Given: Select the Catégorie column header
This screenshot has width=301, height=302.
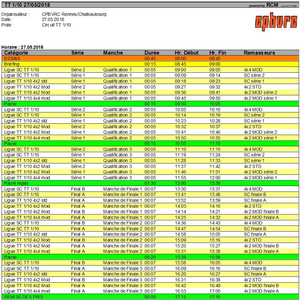Looking at the screenshot, I should [x=16, y=53].
